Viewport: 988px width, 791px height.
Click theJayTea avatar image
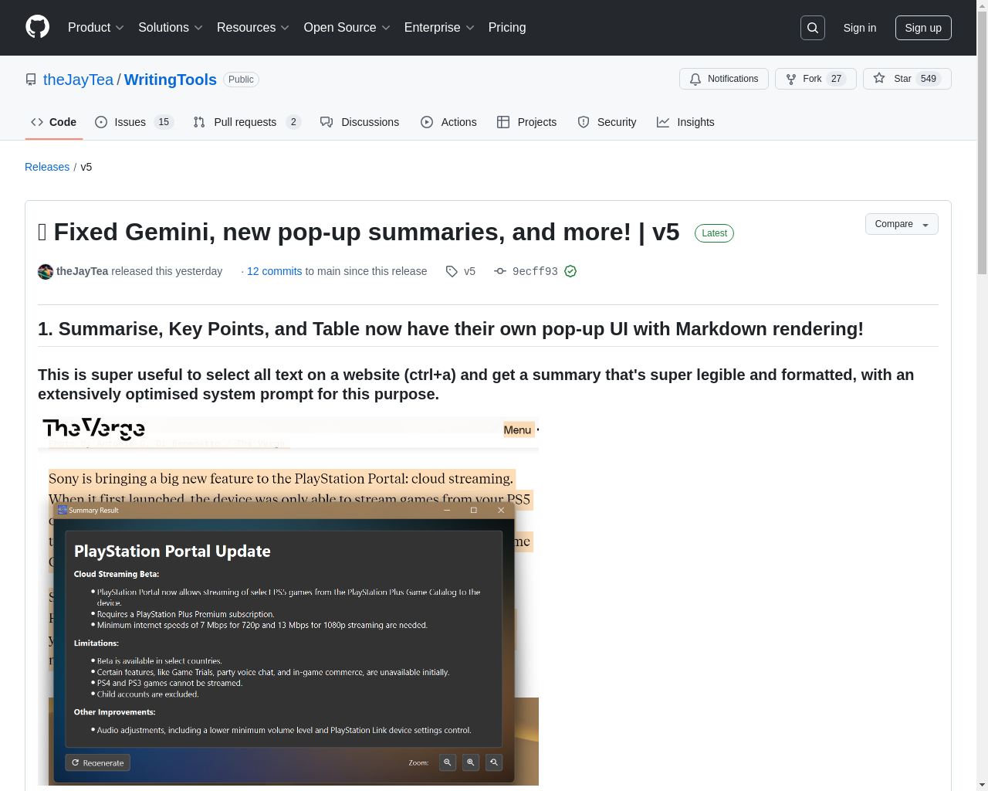(46, 271)
